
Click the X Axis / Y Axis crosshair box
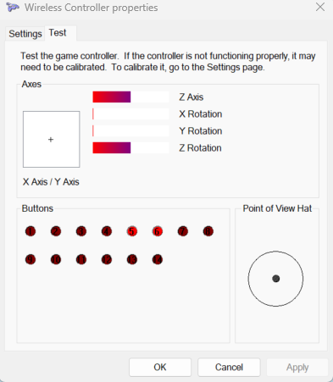click(x=51, y=139)
